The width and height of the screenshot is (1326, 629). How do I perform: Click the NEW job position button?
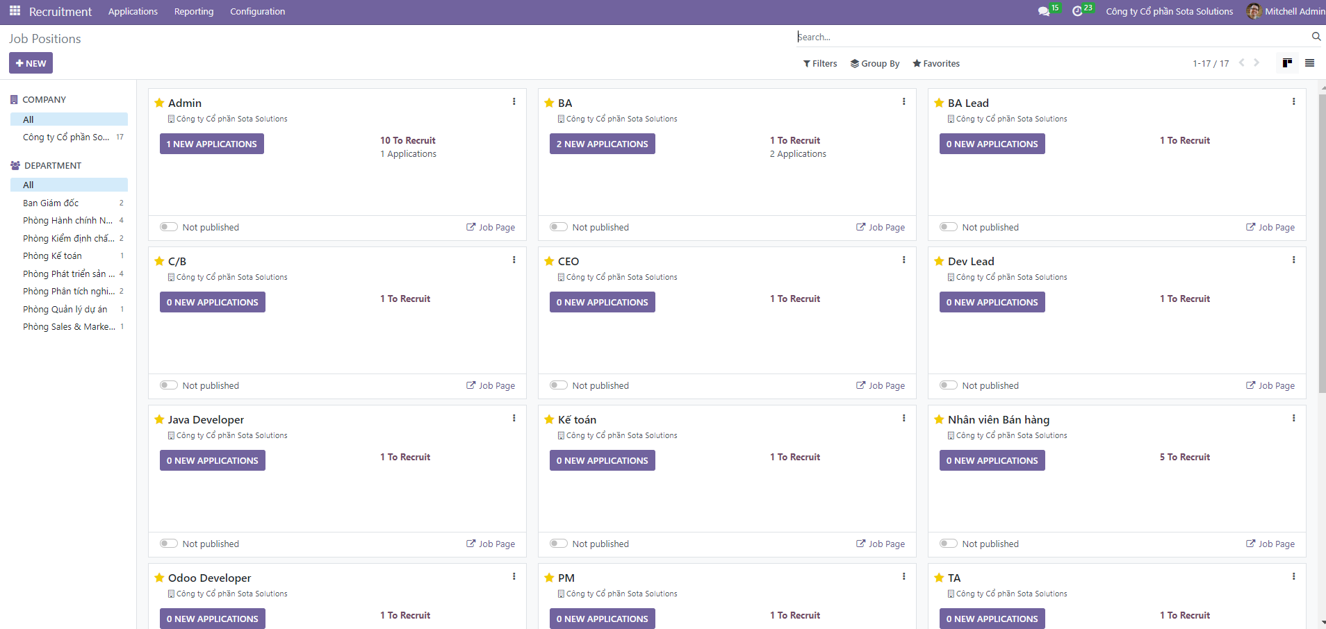(x=31, y=63)
